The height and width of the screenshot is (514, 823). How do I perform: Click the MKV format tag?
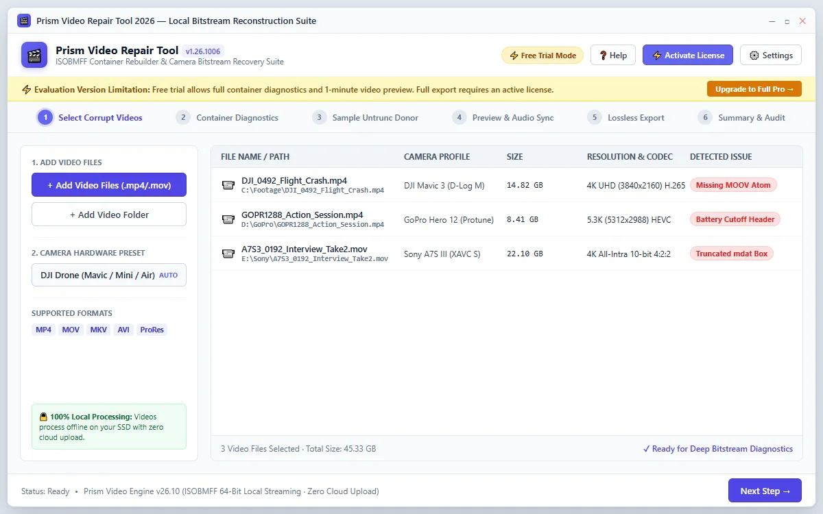99,330
